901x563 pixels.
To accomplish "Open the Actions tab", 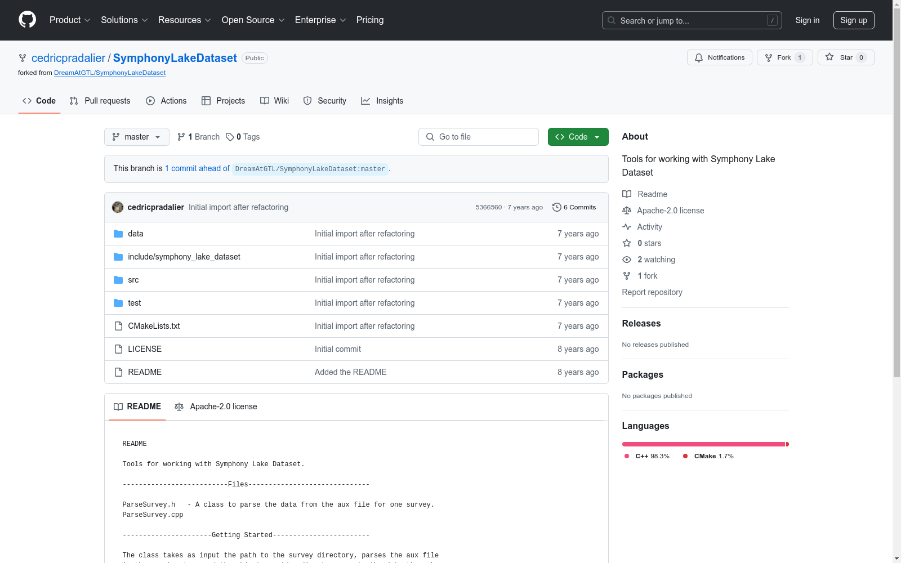I will point(166,101).
